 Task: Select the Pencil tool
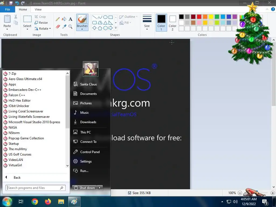pyautogui.click(x=58, y=19)
